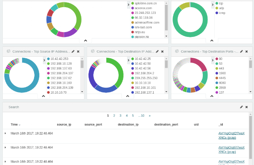Go to page 2 of search results
254x165 pixels.
point(114,115)
